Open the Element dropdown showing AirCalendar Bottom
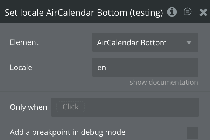210x140 pixels. [x=145, y=42]
